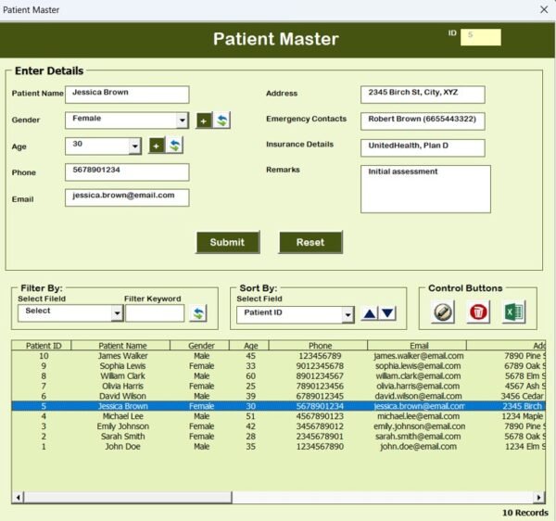Sort ascending with up arrow
This screenshot has width=556, height=521.
coord(370,314)
